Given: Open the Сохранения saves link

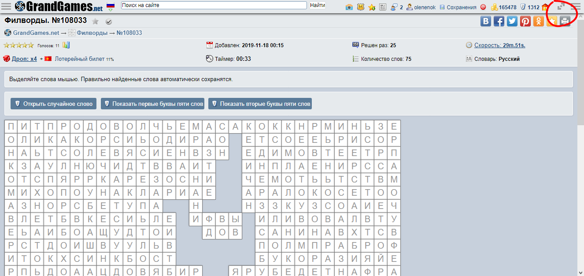Looking at the screenshot, I should [458, 7].
